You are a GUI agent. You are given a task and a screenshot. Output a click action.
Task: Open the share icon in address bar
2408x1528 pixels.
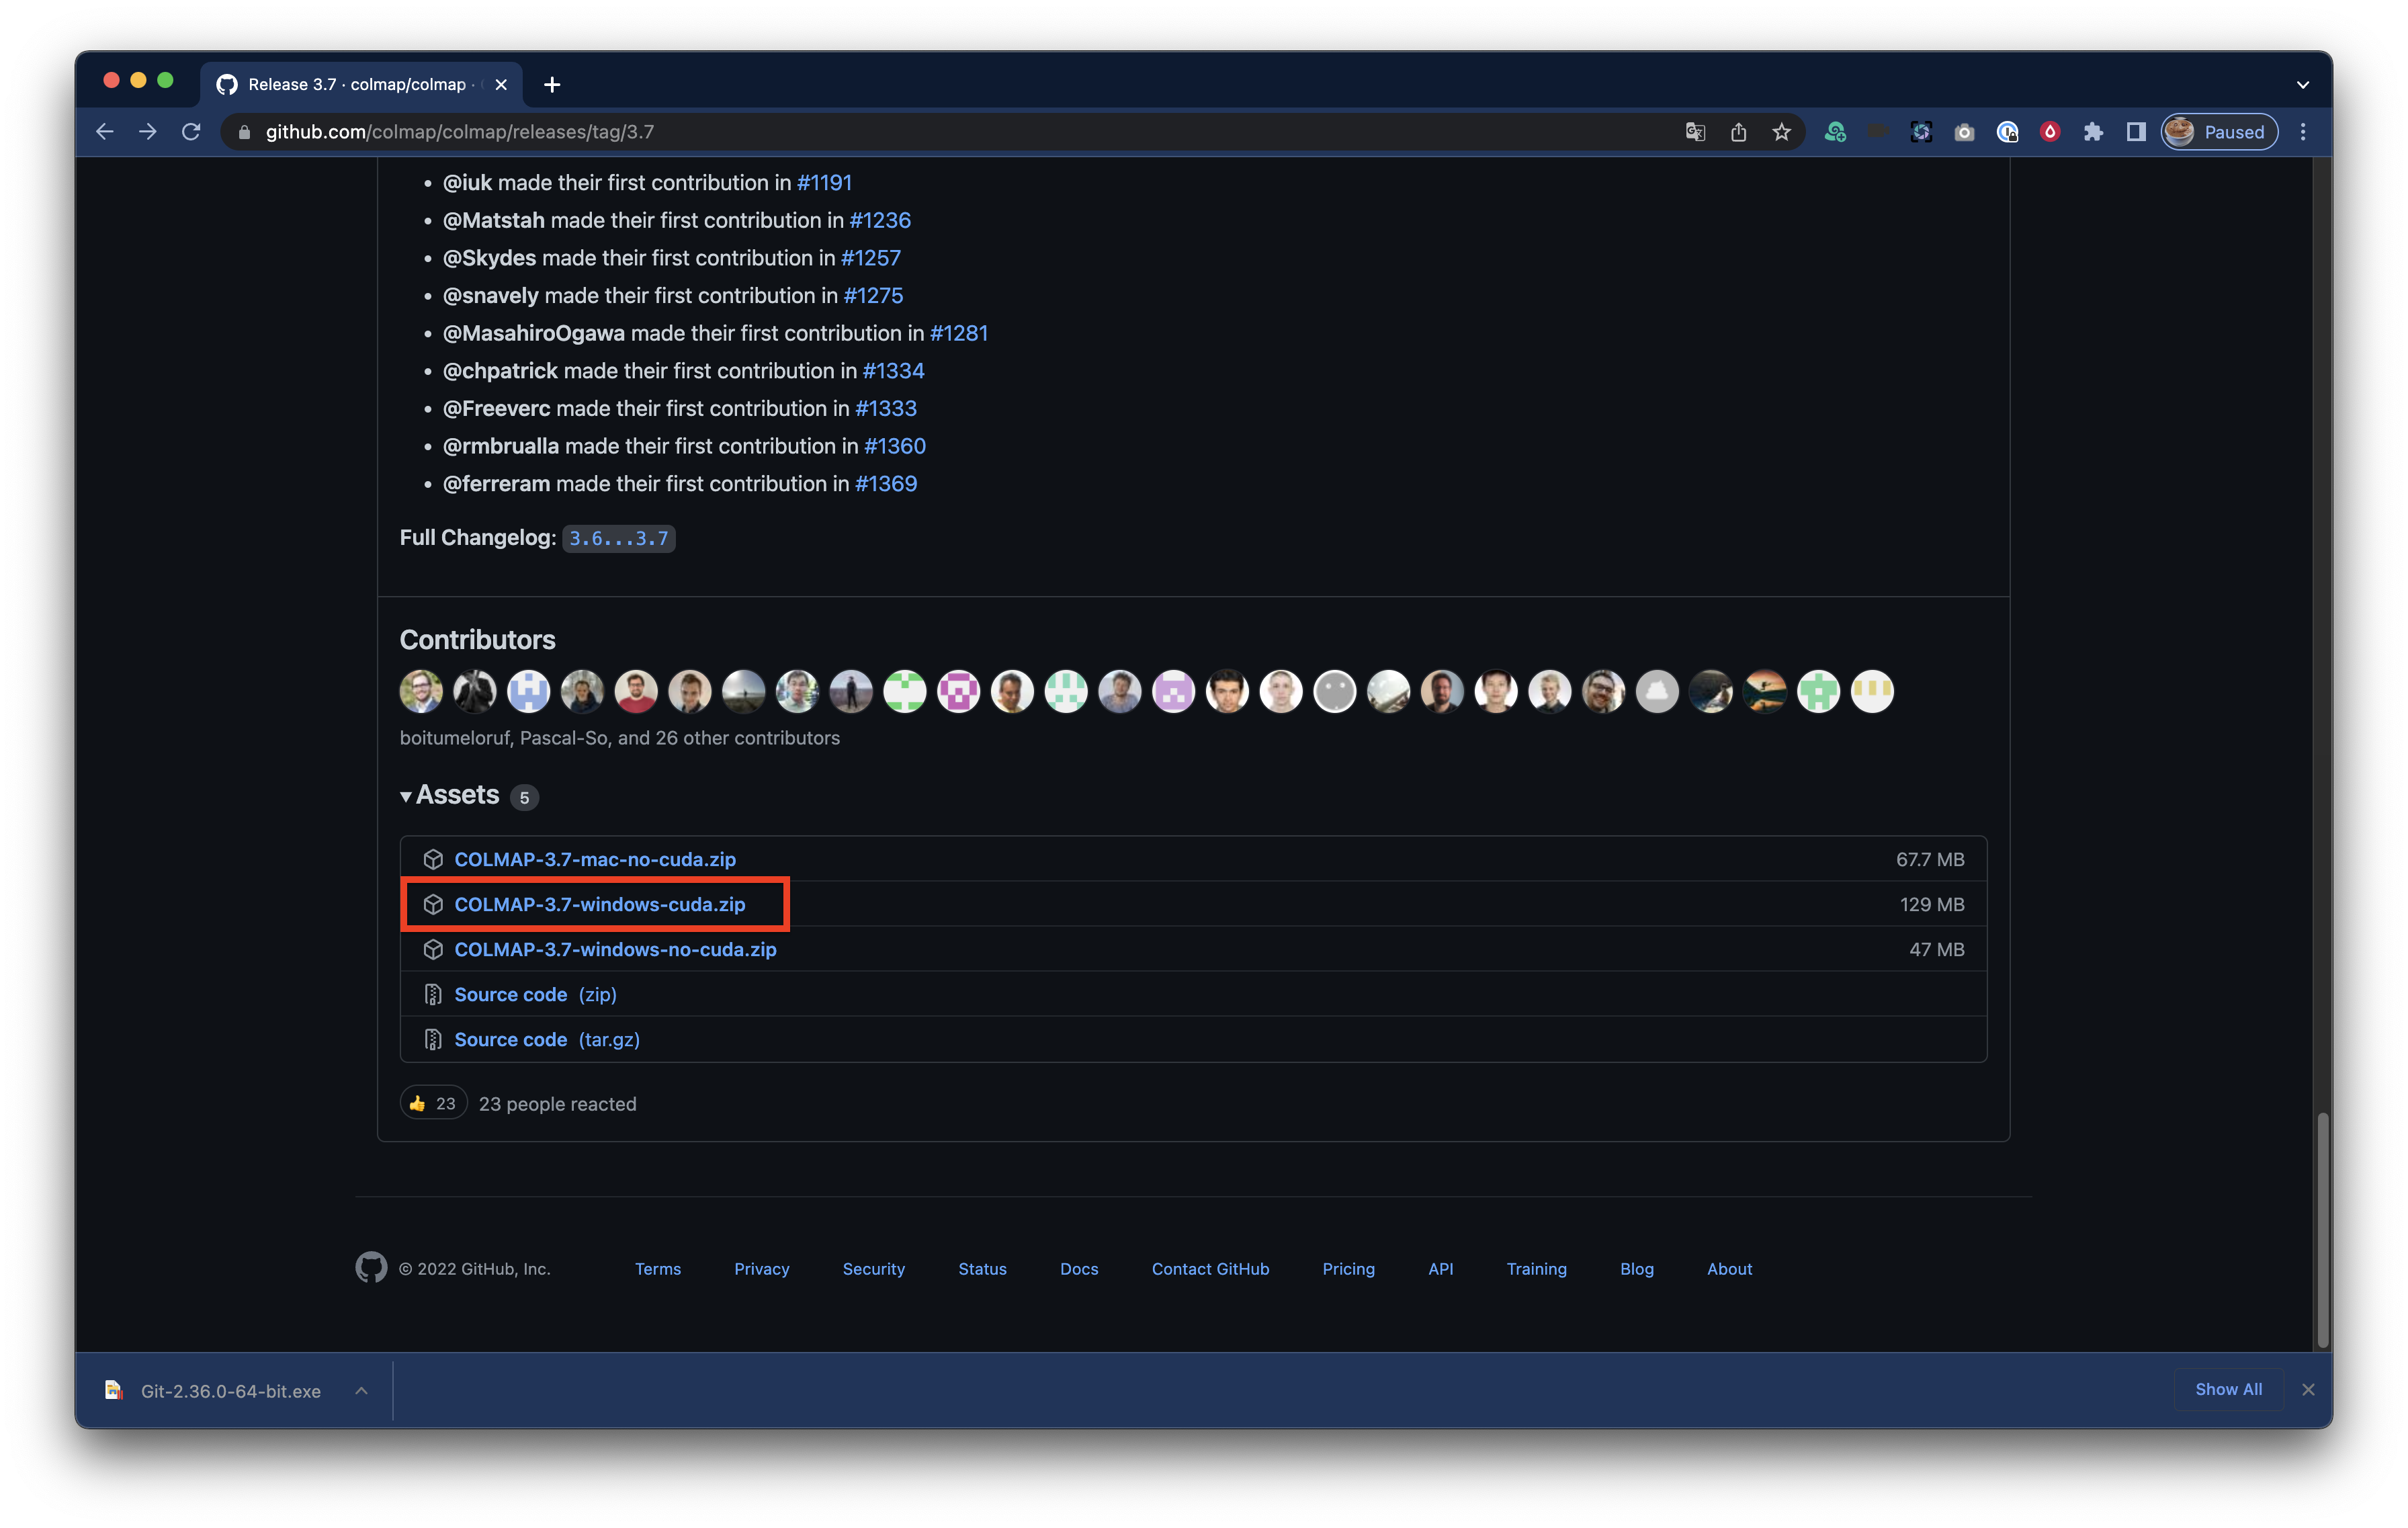tap(1738, 132)
